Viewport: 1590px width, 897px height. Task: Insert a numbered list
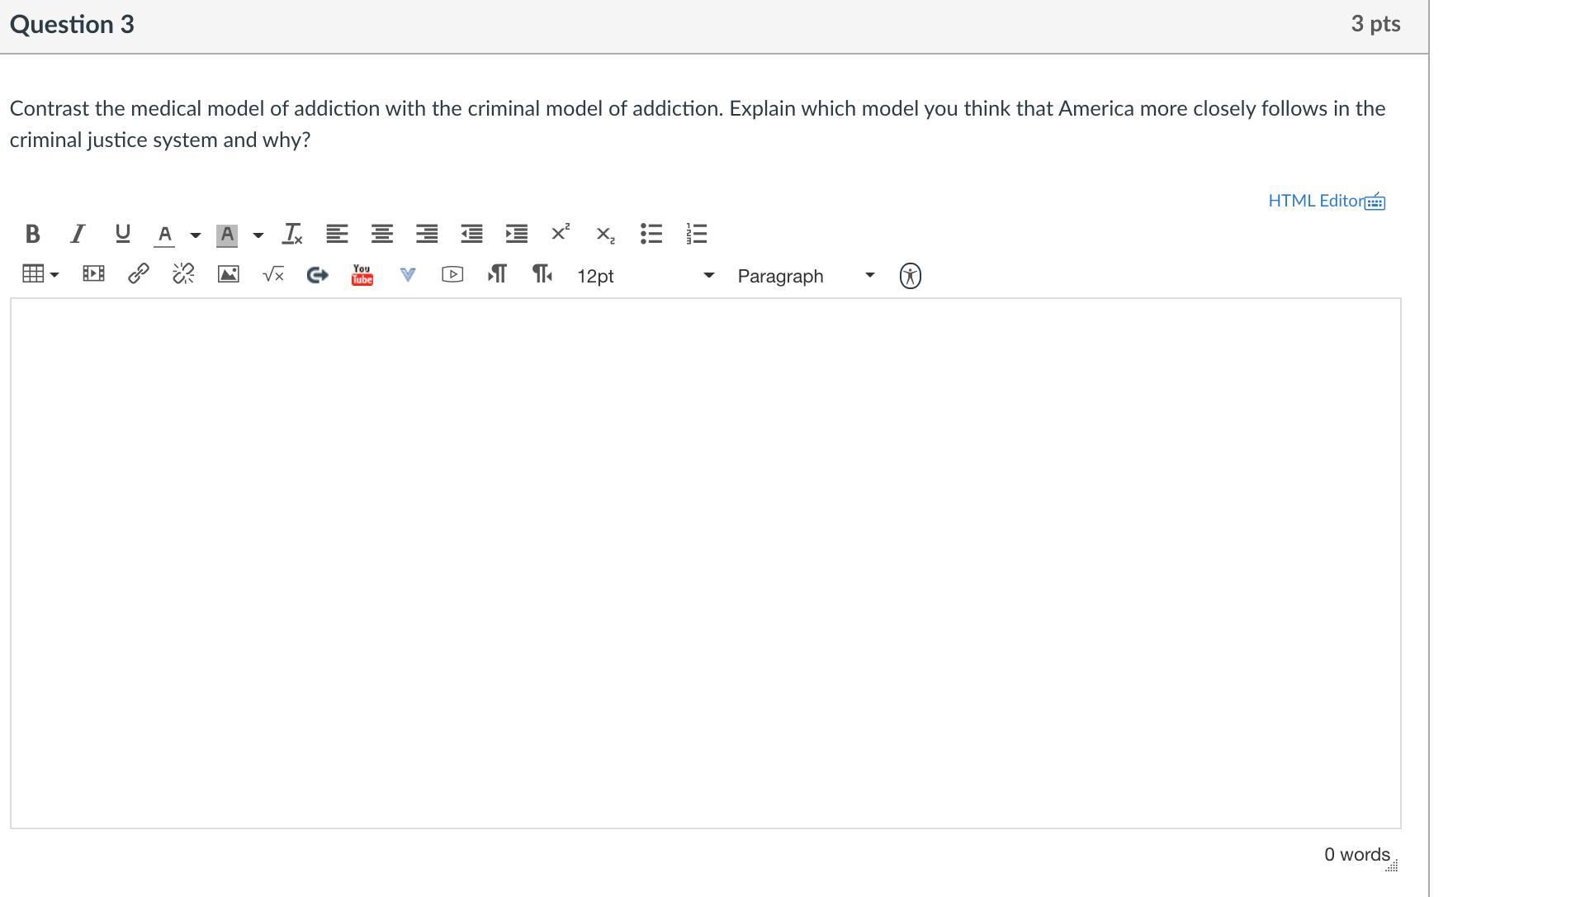696,235
